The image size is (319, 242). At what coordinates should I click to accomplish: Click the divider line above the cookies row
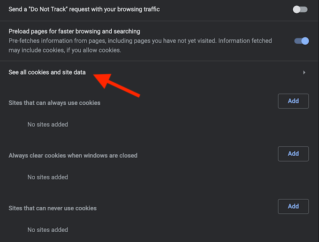click(159, 61)
